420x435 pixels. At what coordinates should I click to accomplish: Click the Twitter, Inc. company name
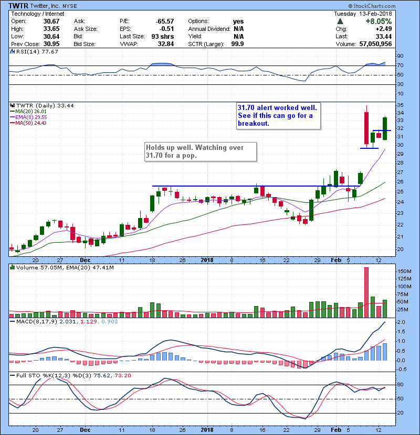coord(45,6)
